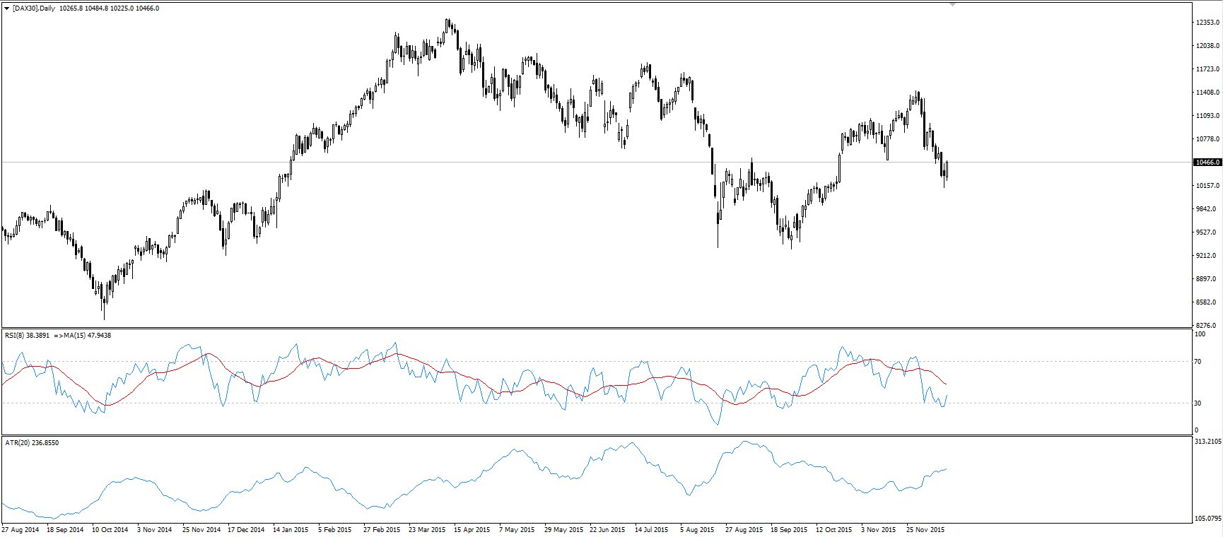Click the 11093.0 price scale label
The image size is (1223, 537).
[x=1207, y=116]
